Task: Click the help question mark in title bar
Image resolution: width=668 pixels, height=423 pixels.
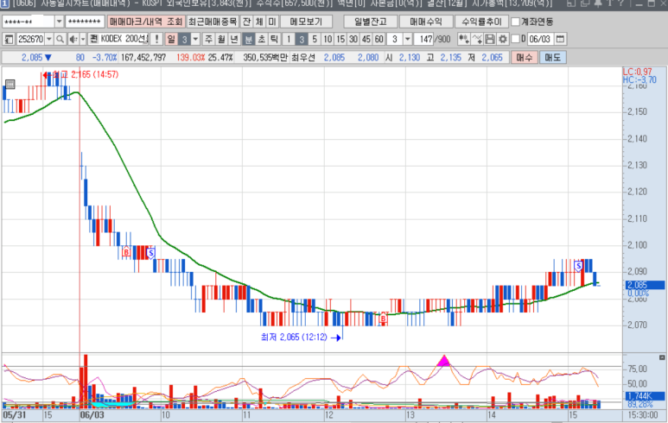Action: [x=620, y=3]
